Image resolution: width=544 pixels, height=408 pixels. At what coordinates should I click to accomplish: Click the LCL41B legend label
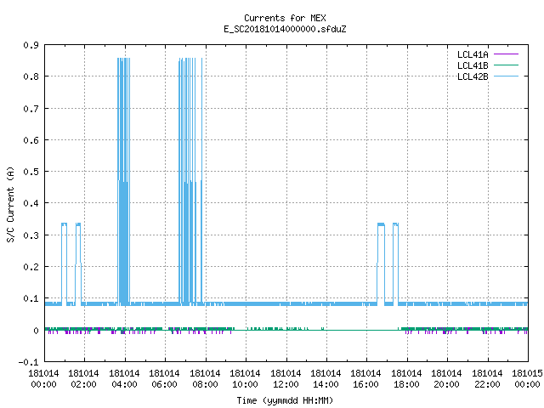coord(473,65)
